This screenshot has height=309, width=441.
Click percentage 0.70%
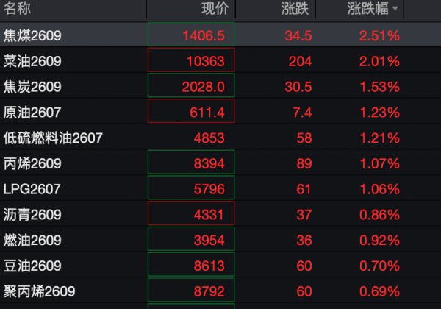tap(379, 266)
